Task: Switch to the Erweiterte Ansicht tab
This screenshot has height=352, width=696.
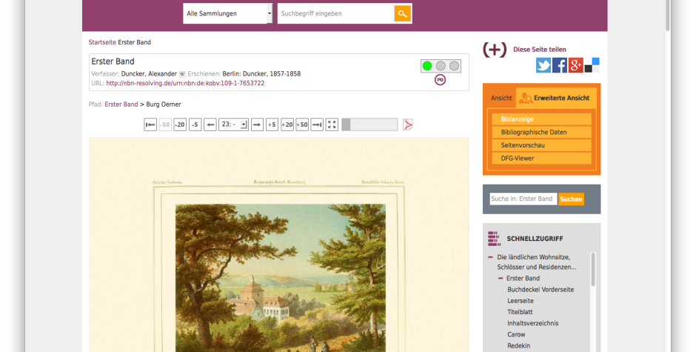Action: click(556, 99)
